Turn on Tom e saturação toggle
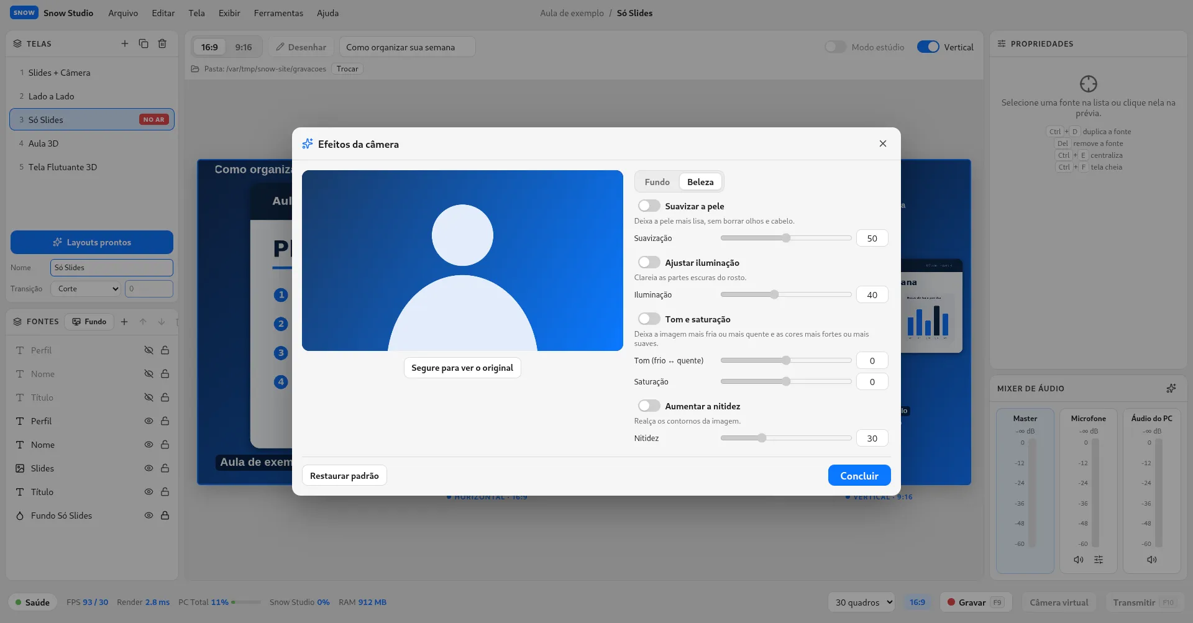The image size is (1193, 623). (x=649, y=319)
